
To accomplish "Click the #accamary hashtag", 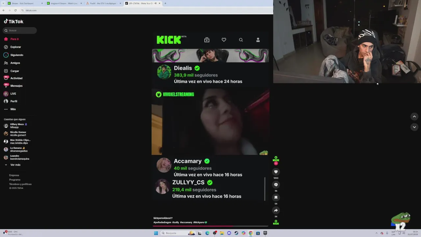I will pyautogui.click(x=186, y=223).
